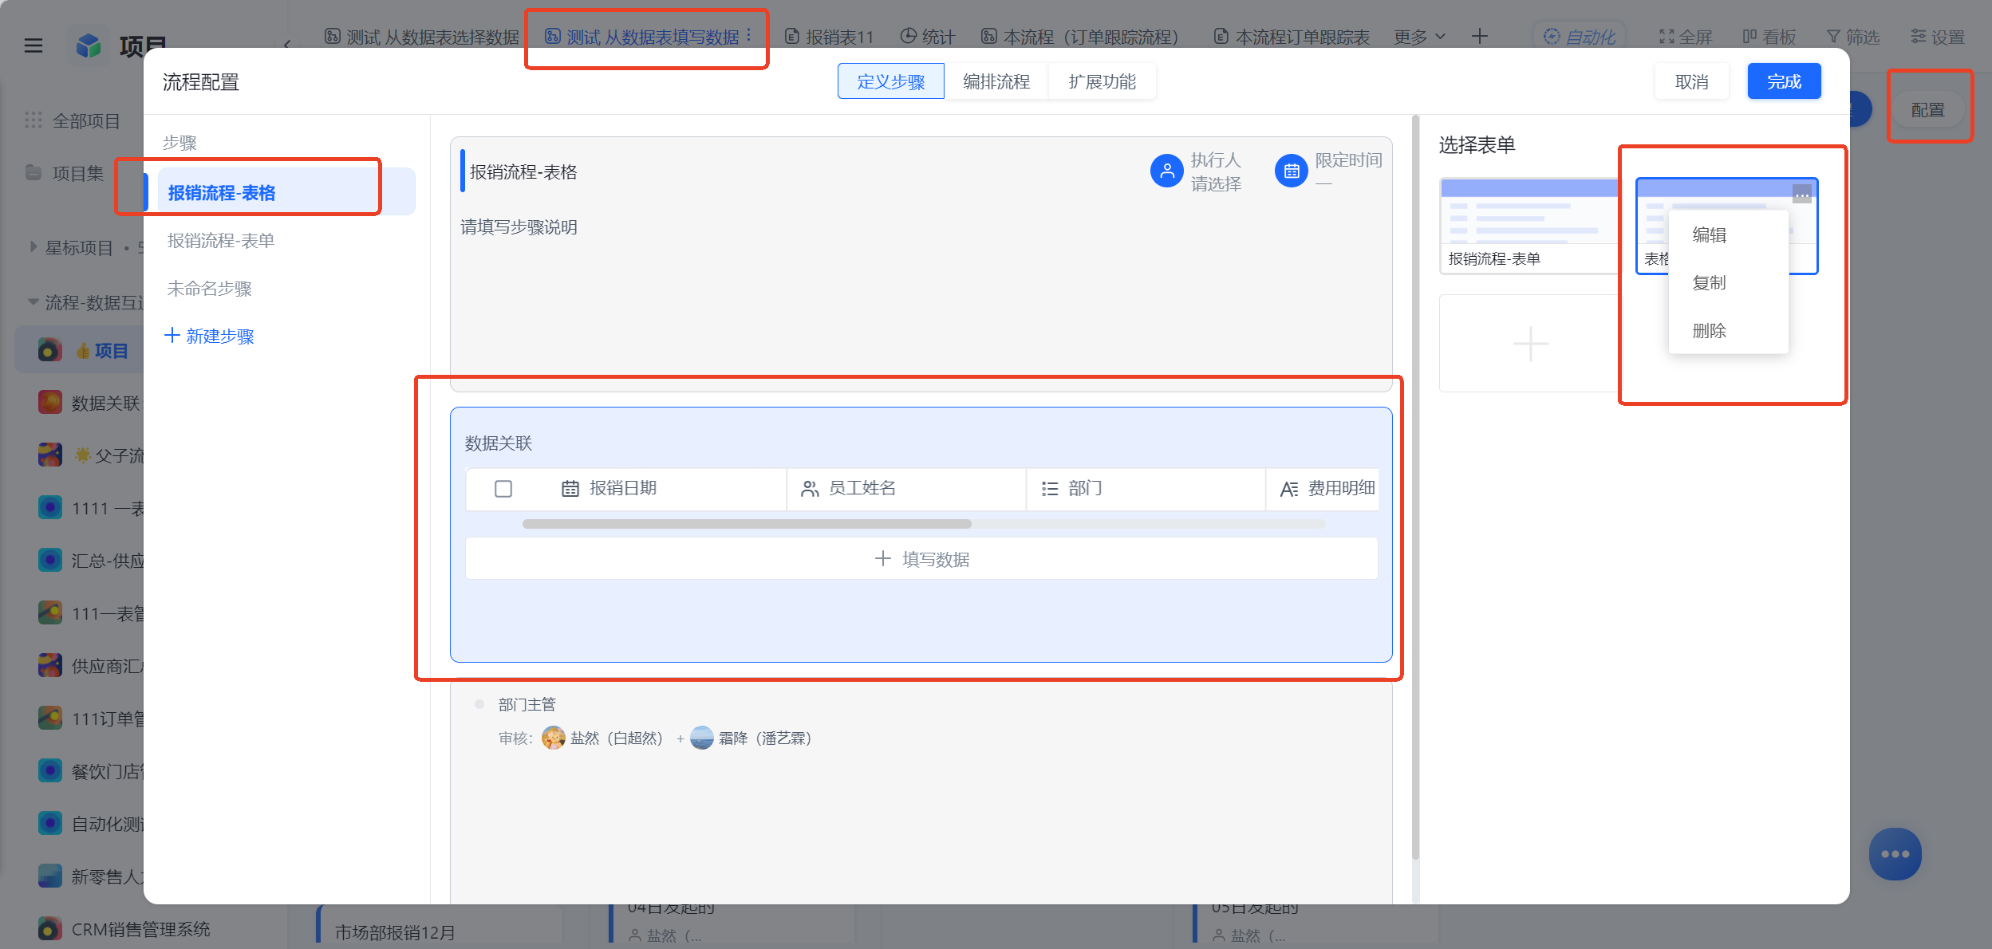Select the 报销流程-表格 step

[286, 192]
